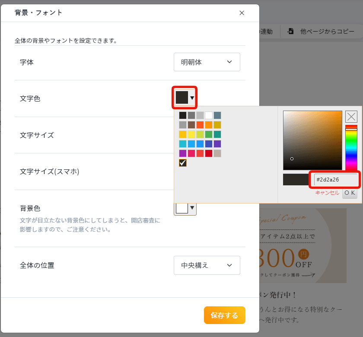
Task: Select the cyan palette swatch
Action: 183,144
